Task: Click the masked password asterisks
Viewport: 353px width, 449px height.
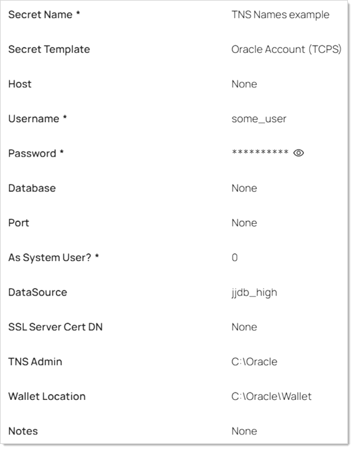Action: (260, 152)
